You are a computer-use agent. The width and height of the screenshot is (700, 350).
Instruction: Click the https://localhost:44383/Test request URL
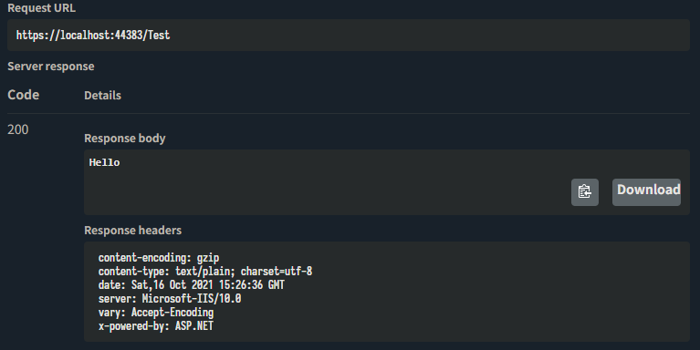tap(93, 35)
